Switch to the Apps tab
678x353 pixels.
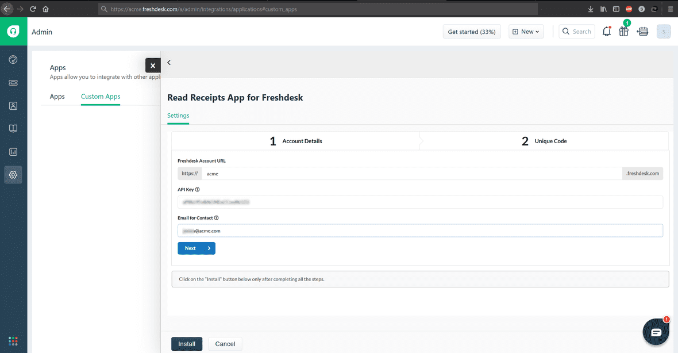57,96
